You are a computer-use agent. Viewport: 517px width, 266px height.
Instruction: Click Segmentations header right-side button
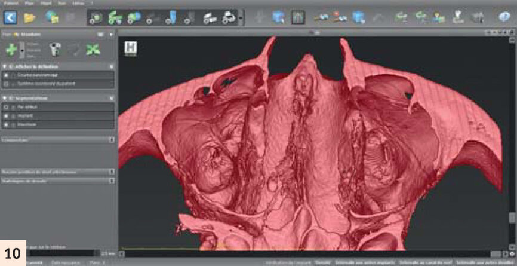point(112,99)
